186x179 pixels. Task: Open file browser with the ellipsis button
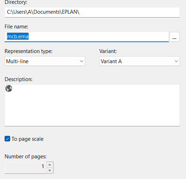[174, 37]
